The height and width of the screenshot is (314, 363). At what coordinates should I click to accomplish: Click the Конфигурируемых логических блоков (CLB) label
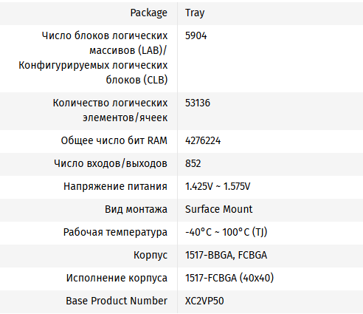(93, 72)
